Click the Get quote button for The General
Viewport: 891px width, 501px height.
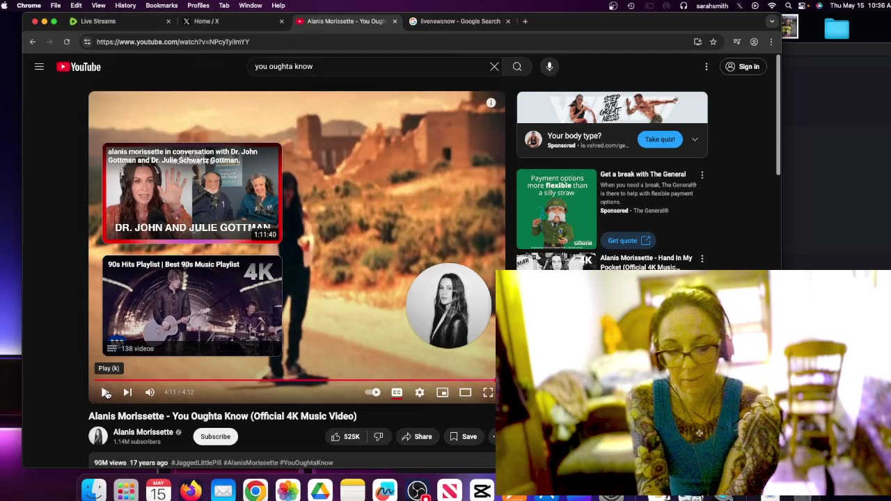[628, 241]
